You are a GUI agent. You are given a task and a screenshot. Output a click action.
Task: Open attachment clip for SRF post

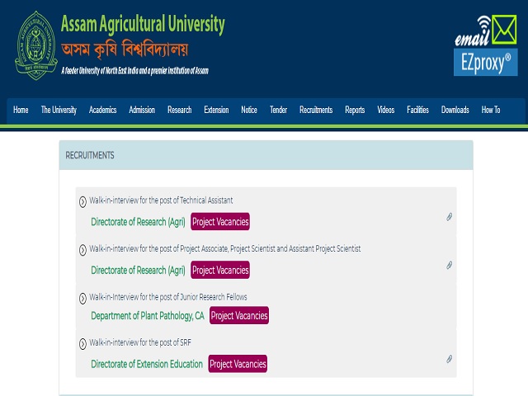coord(449,359)
